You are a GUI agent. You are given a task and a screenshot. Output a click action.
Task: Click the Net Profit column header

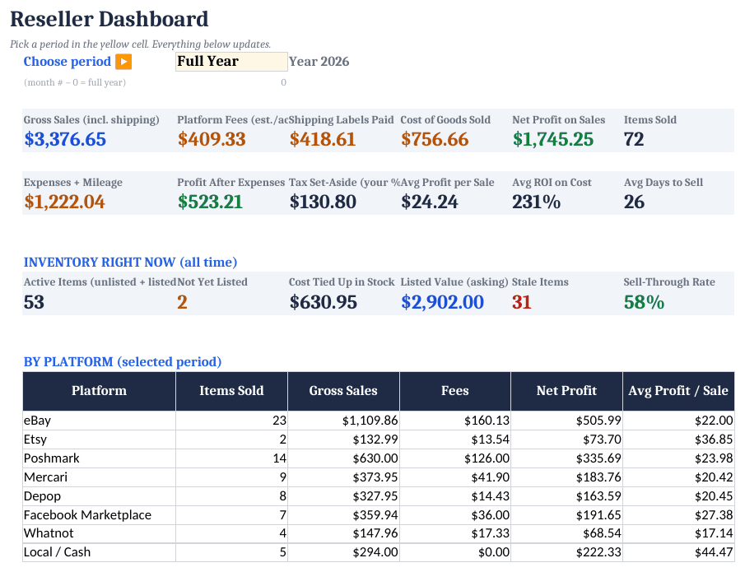[567, 391]
